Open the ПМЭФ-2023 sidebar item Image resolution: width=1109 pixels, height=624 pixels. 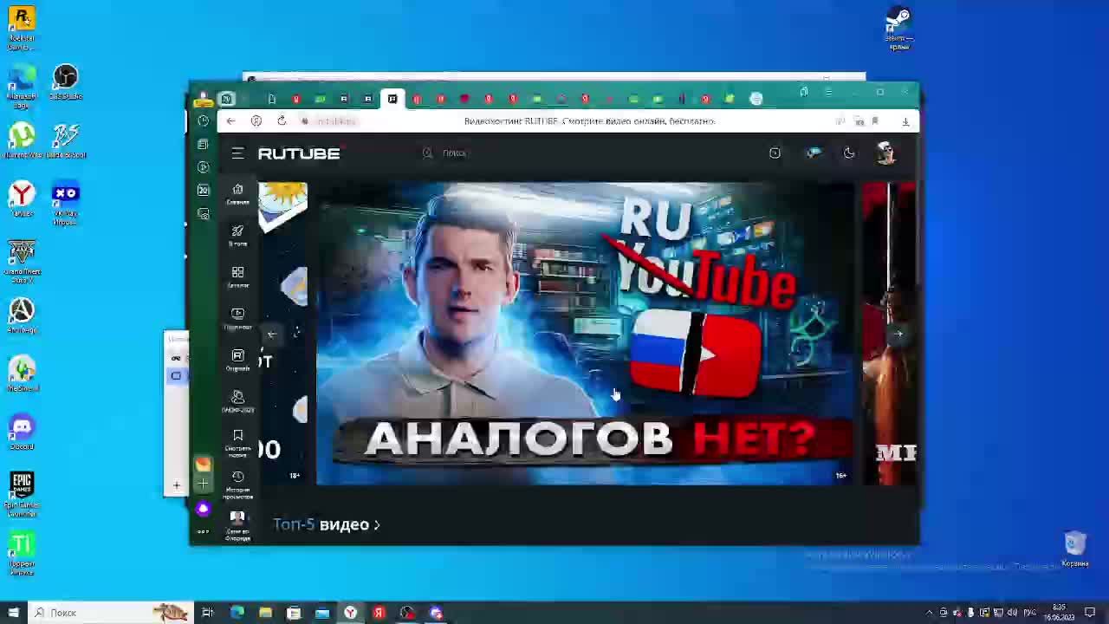pos(237,401)
